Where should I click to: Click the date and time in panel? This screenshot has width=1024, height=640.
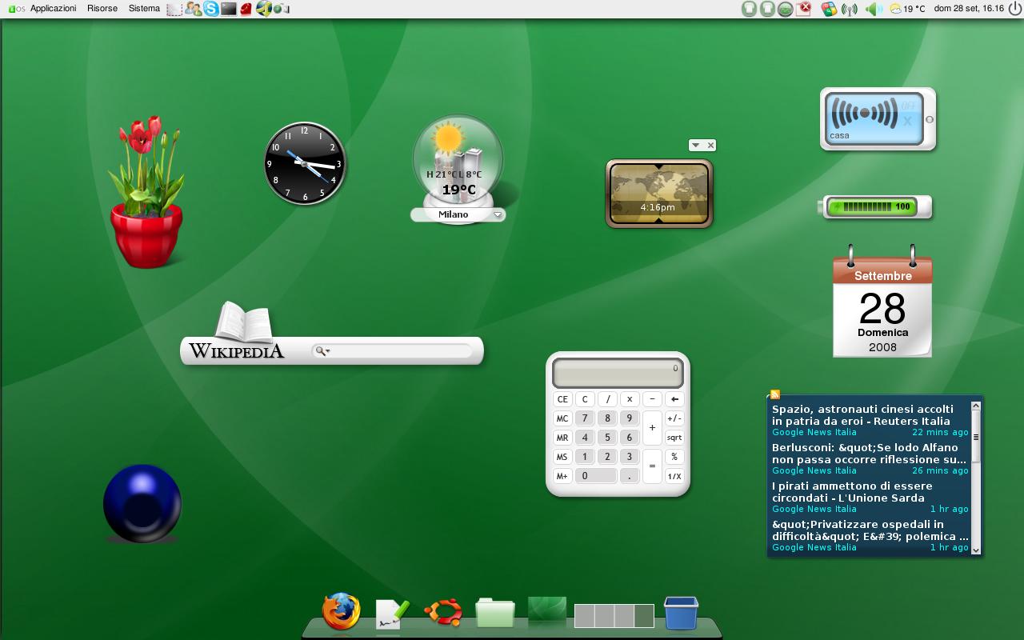click(x=968, y=9)
